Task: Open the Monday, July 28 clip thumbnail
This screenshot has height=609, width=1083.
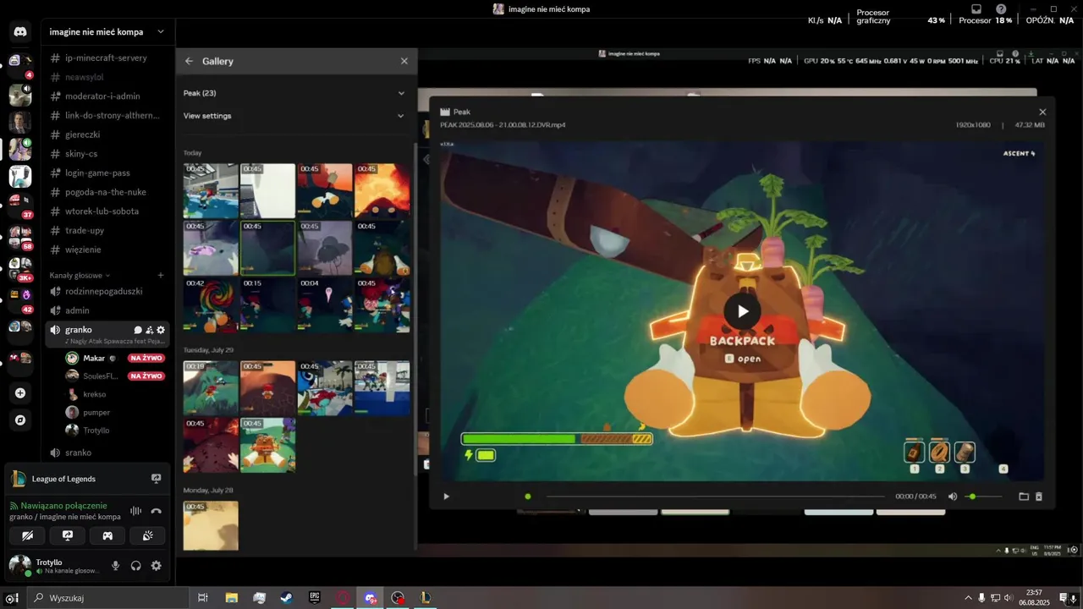Action: pyautogui.click(x=211, y=525)
